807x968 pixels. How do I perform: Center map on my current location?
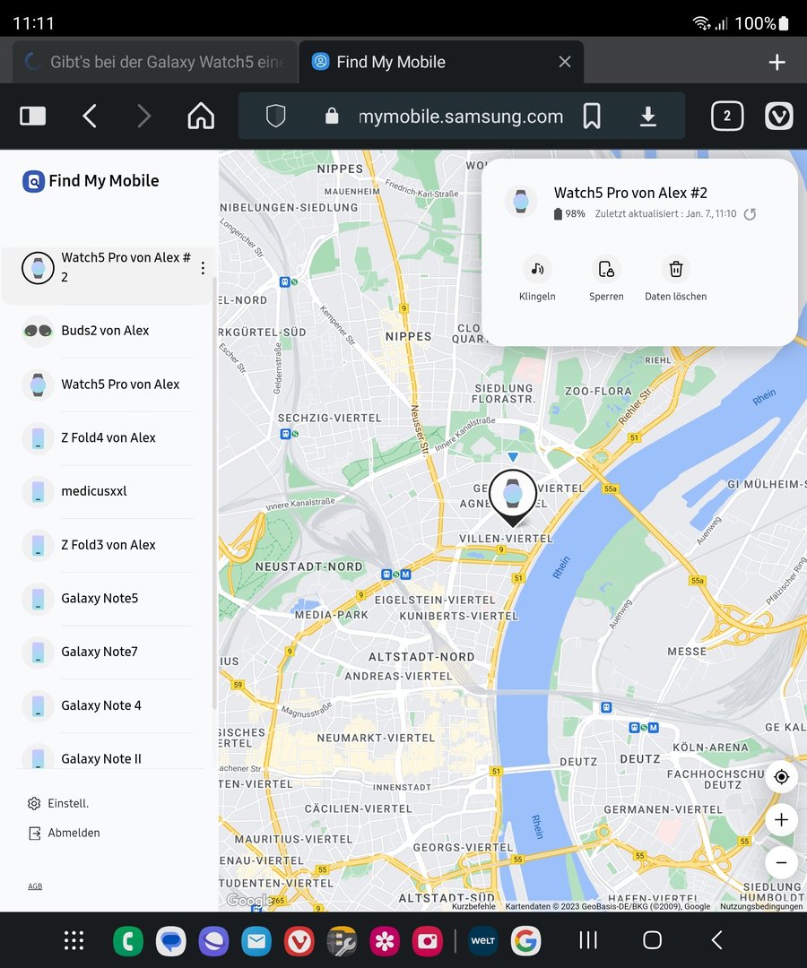coord(781,777)
